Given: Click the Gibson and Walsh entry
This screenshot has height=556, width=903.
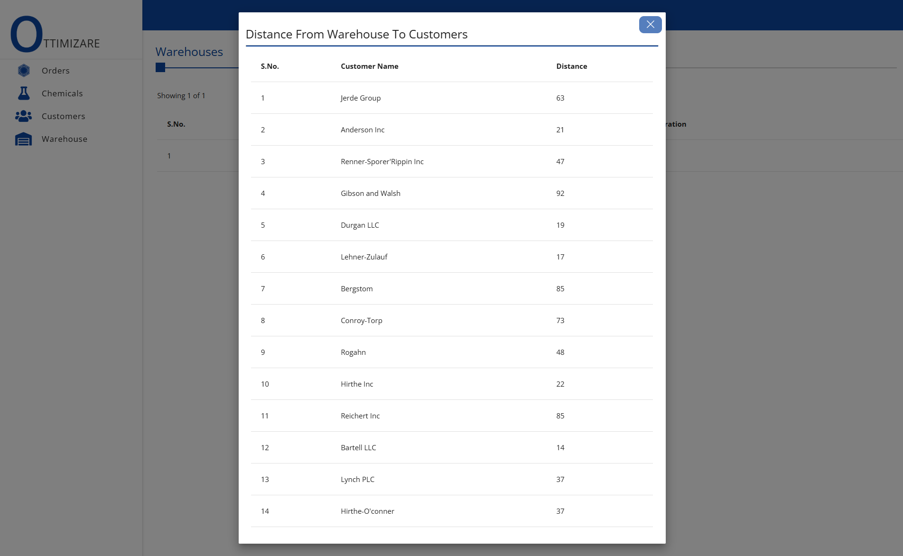Looking at the screenshot, I should tap(370, 194).
